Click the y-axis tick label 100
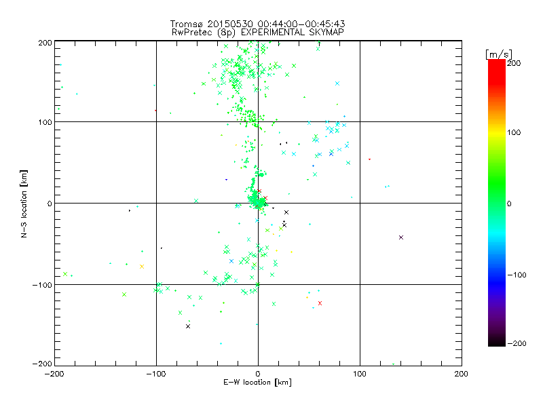The width and height of the screenshot is (543, 407). click(45, 122)
